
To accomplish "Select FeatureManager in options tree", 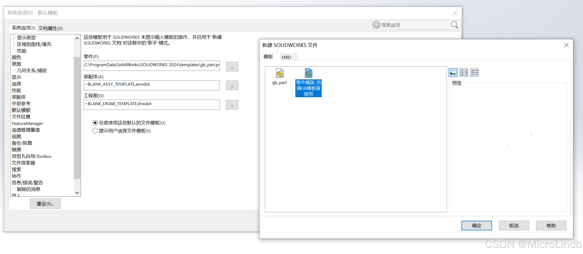I will [x=27, y=124].
